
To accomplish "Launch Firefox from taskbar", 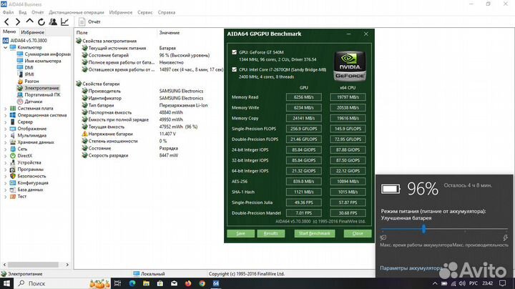I will [188, 283].
